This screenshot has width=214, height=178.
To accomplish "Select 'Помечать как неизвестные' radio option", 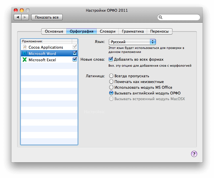I will click(111, 82).
